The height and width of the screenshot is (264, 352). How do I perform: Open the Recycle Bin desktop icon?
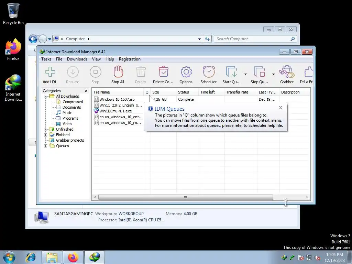point(13,13)
